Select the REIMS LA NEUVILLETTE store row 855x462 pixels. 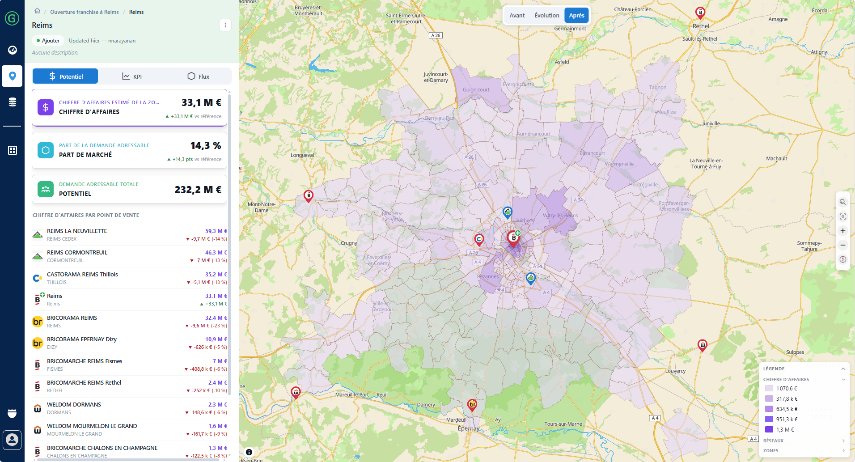click(130, 234)
